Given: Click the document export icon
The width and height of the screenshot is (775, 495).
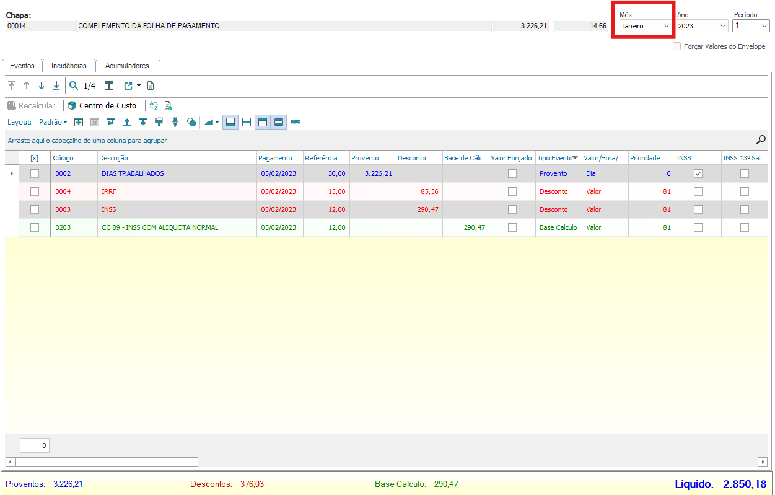Looking at the screenshot, I should [151, 86].
